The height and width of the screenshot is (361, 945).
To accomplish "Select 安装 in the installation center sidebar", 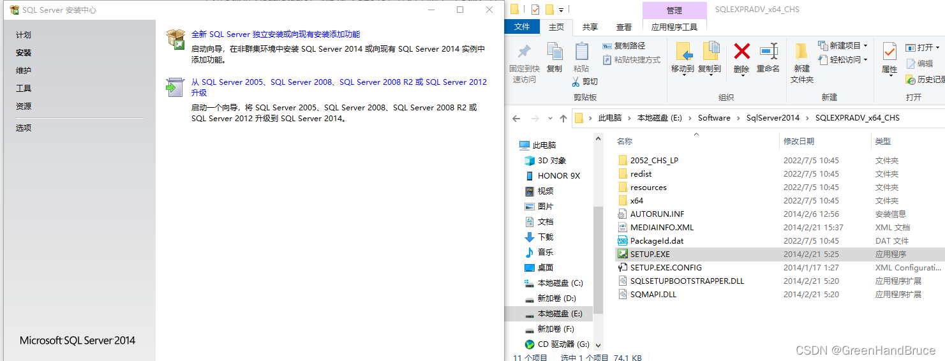I will point(24,53).
